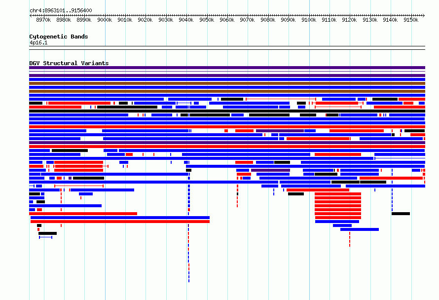
Task: Select the thin purple line variant under top bar
Action: (227, 72)
